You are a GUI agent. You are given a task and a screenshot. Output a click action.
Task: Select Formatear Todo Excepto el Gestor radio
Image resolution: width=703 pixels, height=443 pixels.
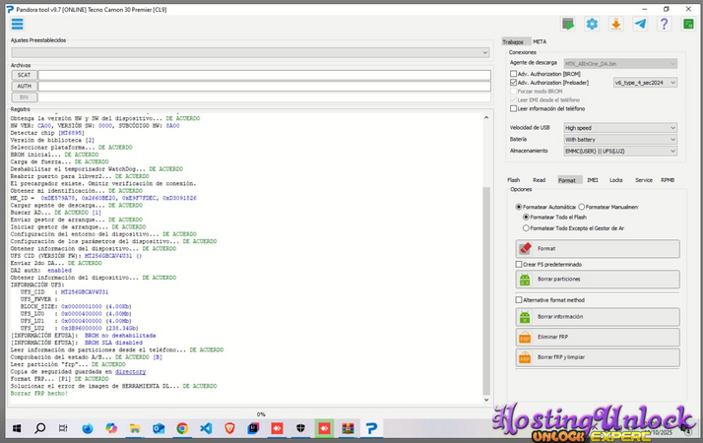pos(526,228)
